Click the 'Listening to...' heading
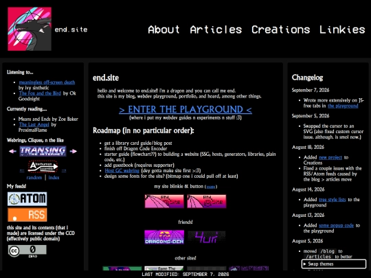 (x=20, y=72)
